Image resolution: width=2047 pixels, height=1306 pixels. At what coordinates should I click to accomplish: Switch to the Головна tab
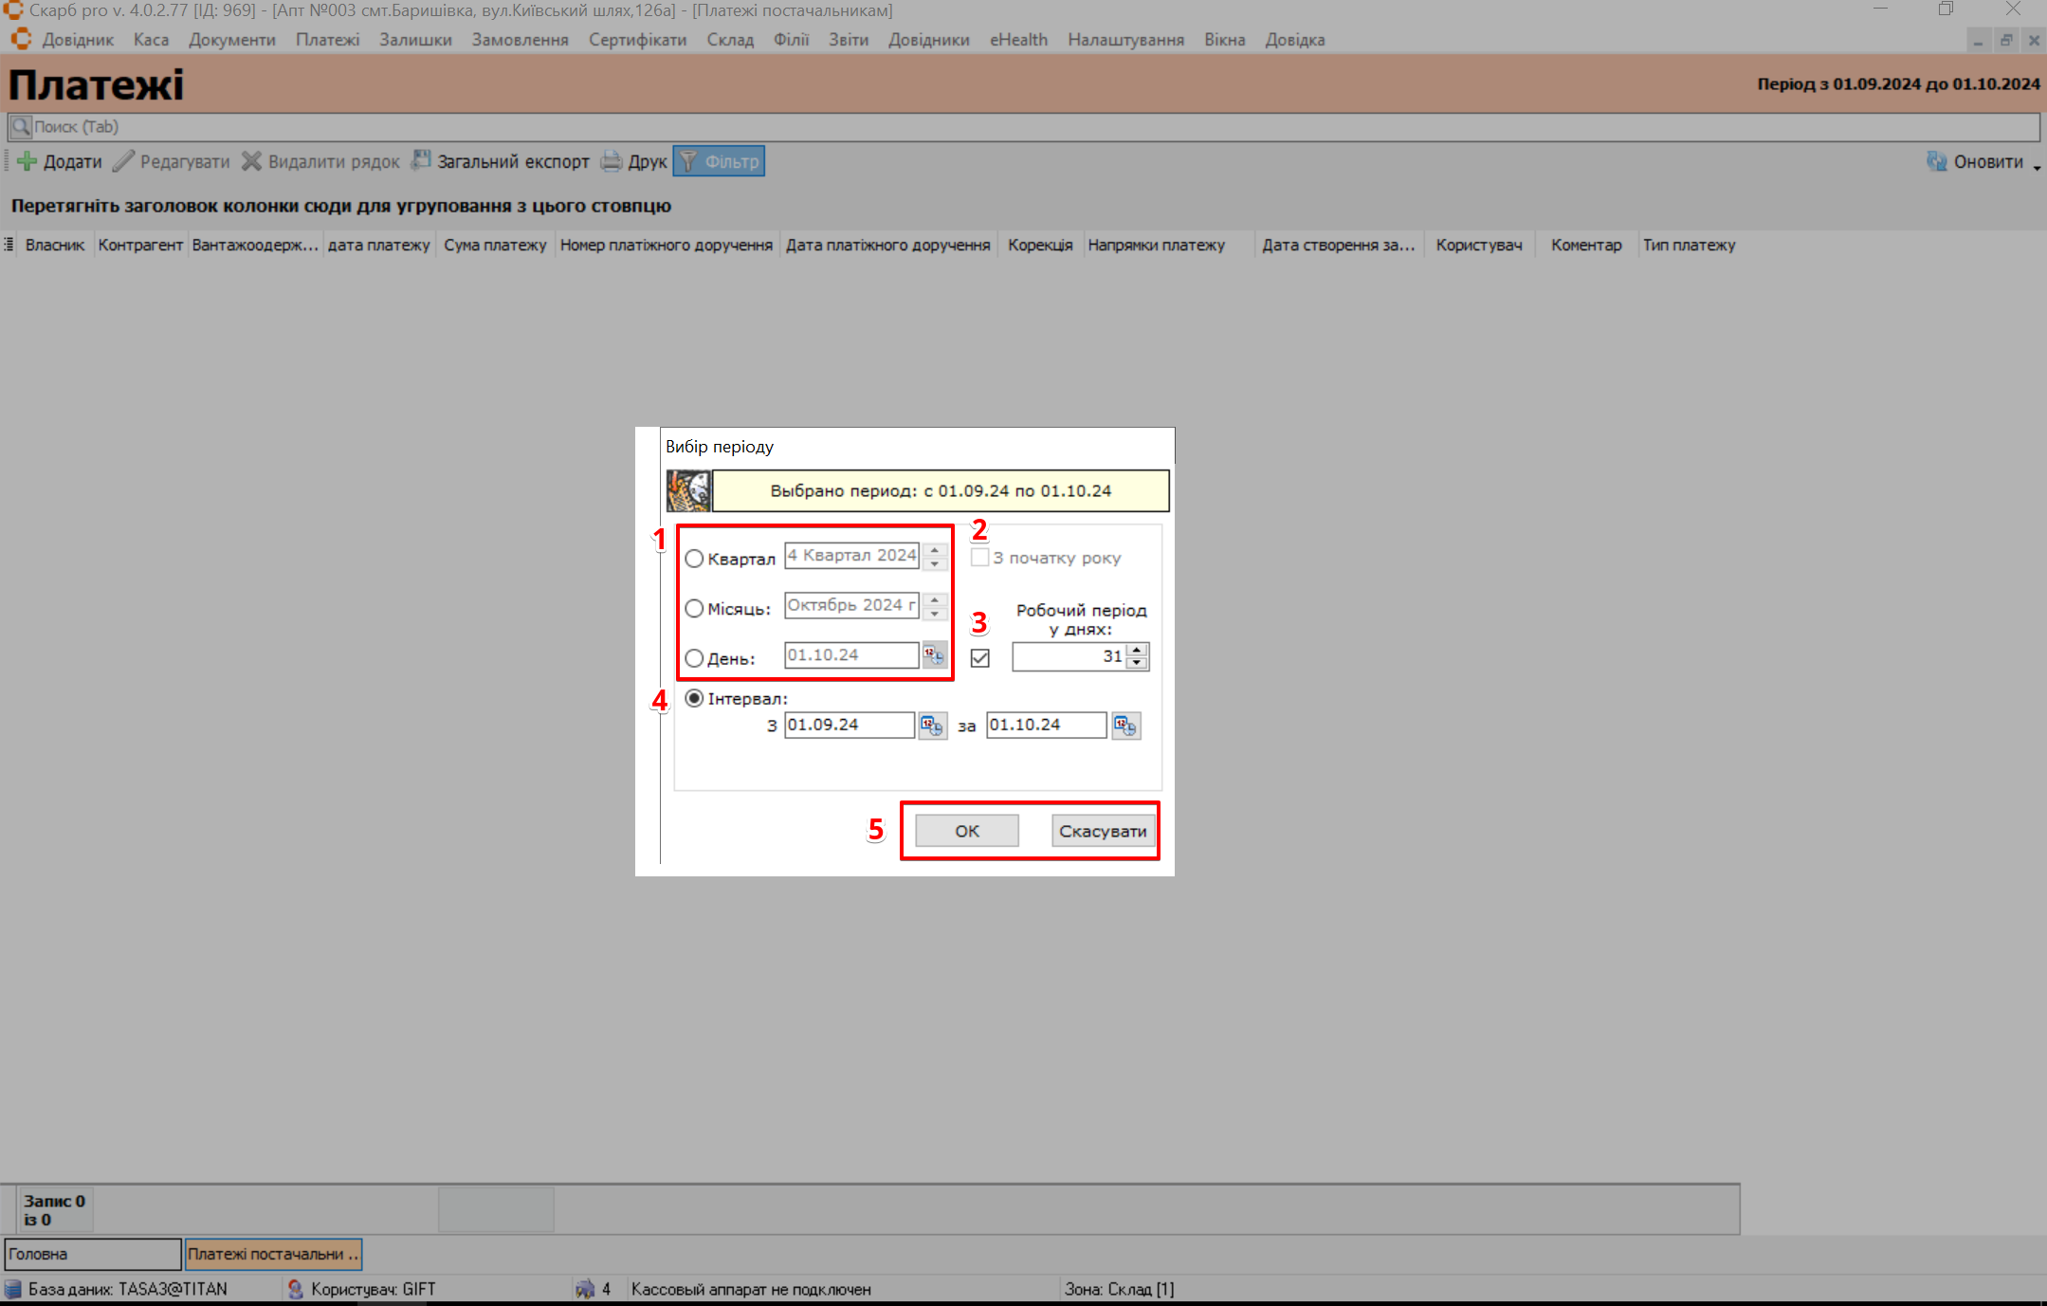click(x=92, y=1254)
